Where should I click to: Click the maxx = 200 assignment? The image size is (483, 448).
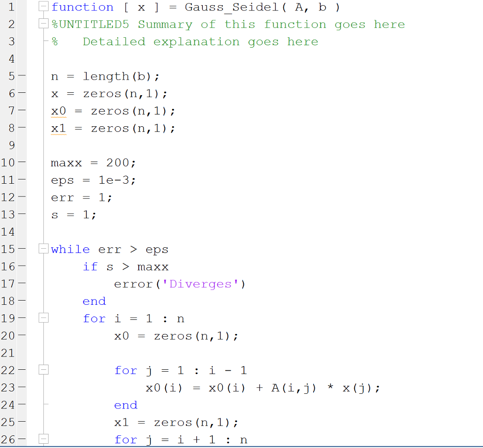coord(93,162)
